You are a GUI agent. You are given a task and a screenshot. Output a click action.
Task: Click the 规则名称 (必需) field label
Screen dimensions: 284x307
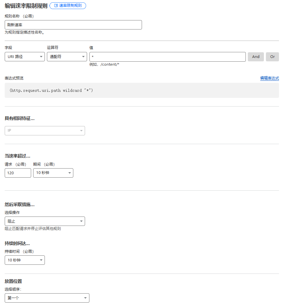click(19, 16)
